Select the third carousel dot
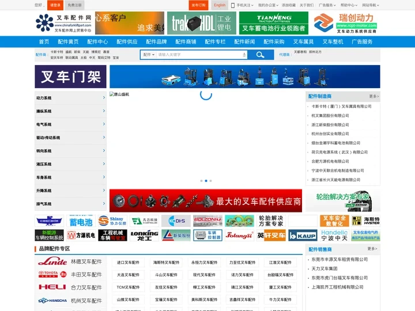Screen dimensions: 415x311 (x=211, y=181)
